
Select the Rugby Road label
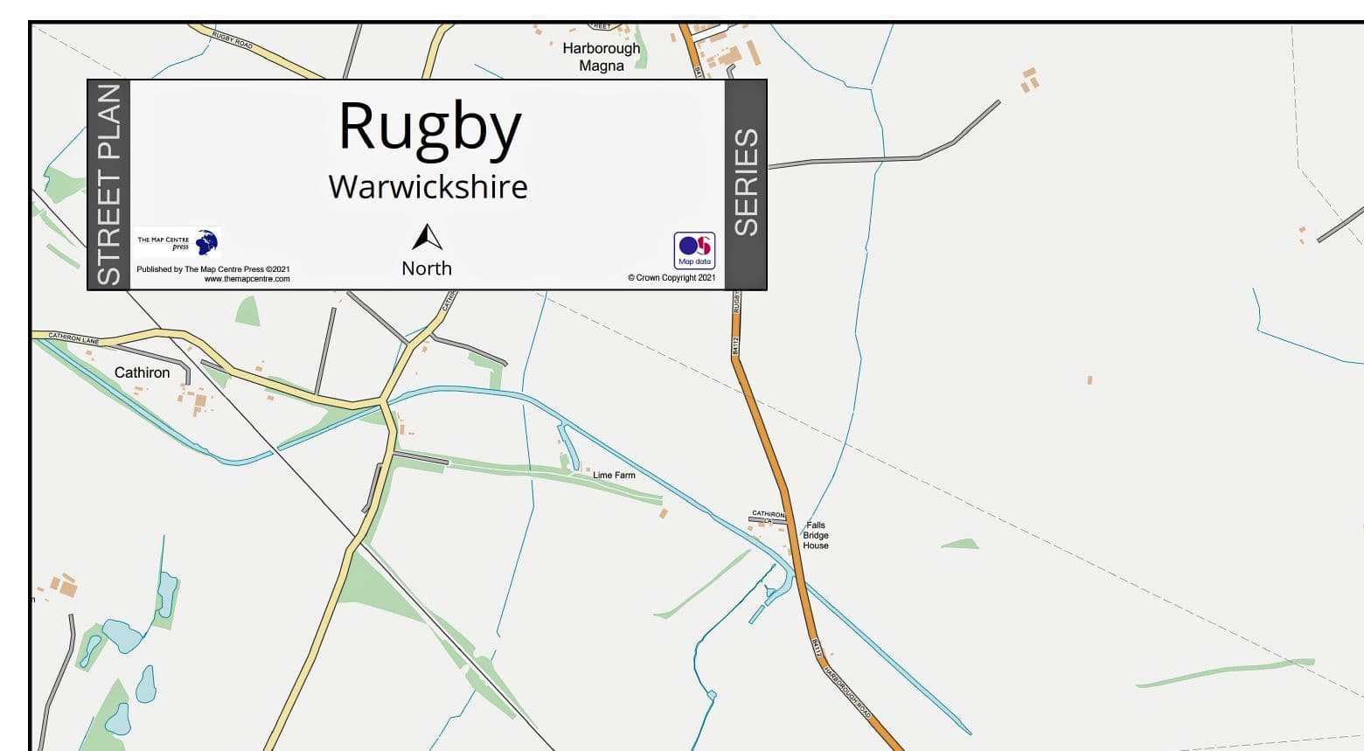click(232, 38)
